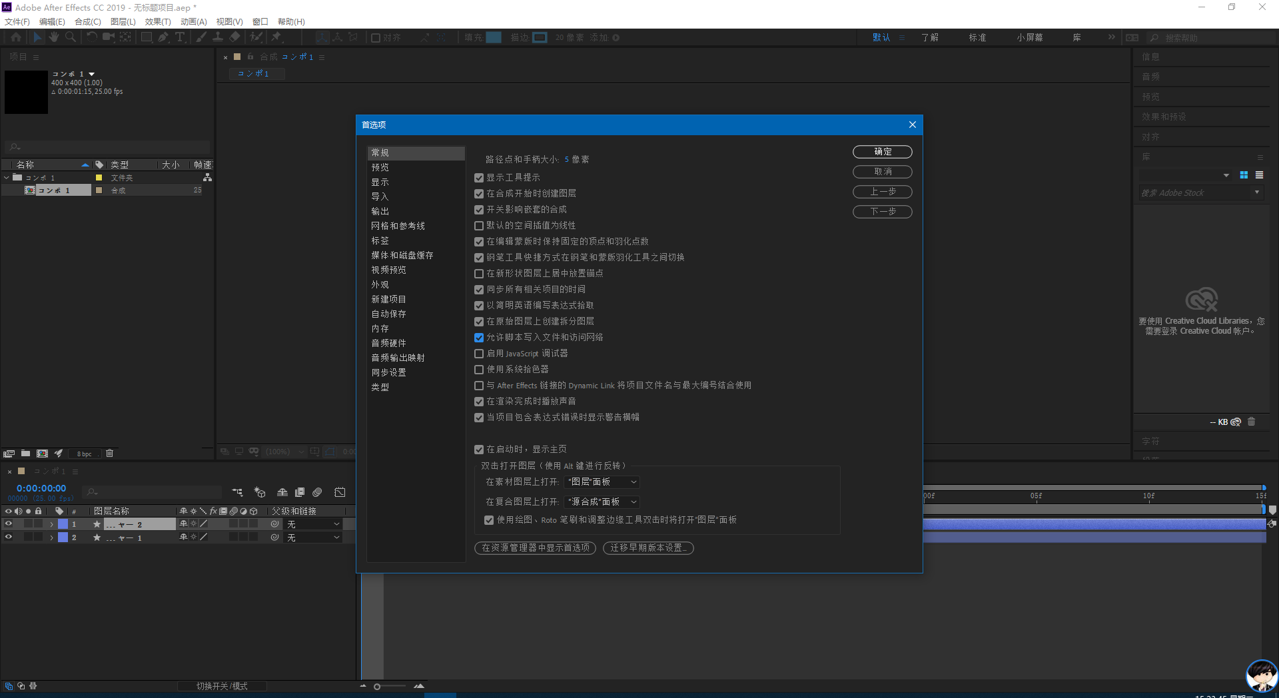The width and height of the screenshot is (1279, 698).
Task: Uncheck 在合成开始时创建图层 checkbox
Action: [x=479, y=194]
